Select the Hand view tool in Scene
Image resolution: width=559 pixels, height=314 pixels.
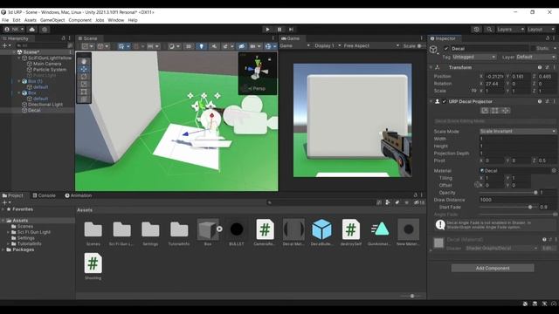(84, 61)
